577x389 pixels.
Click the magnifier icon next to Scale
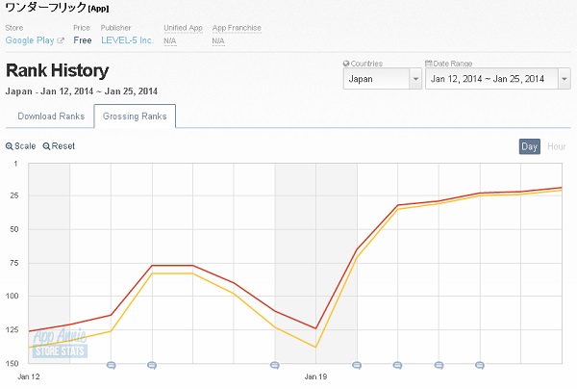[x=10, y=146]
